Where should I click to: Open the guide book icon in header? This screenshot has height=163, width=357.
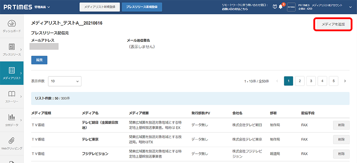[275, 7]
